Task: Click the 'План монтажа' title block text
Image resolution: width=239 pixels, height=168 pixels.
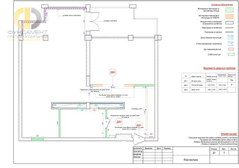Action: point(190,160)
